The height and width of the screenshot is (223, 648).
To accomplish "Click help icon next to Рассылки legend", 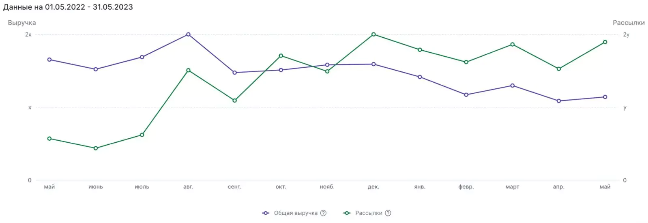I will (x=388, y=213).
